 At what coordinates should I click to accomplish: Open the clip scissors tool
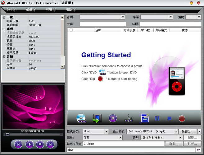129,118
